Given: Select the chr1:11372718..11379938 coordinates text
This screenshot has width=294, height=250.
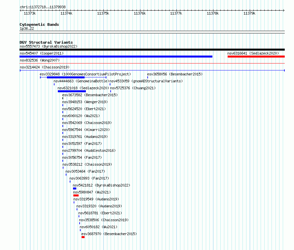Looking at the screenshot, I should [43, 7].
